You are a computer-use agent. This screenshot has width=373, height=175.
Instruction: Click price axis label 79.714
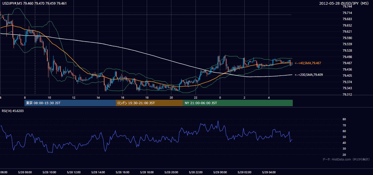click(347, 13)
